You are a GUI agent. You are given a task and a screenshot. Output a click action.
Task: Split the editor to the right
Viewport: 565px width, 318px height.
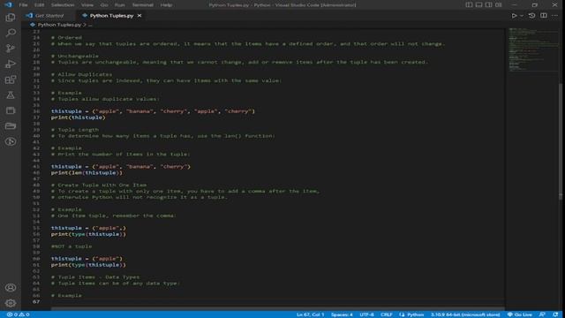click(544, 16)
